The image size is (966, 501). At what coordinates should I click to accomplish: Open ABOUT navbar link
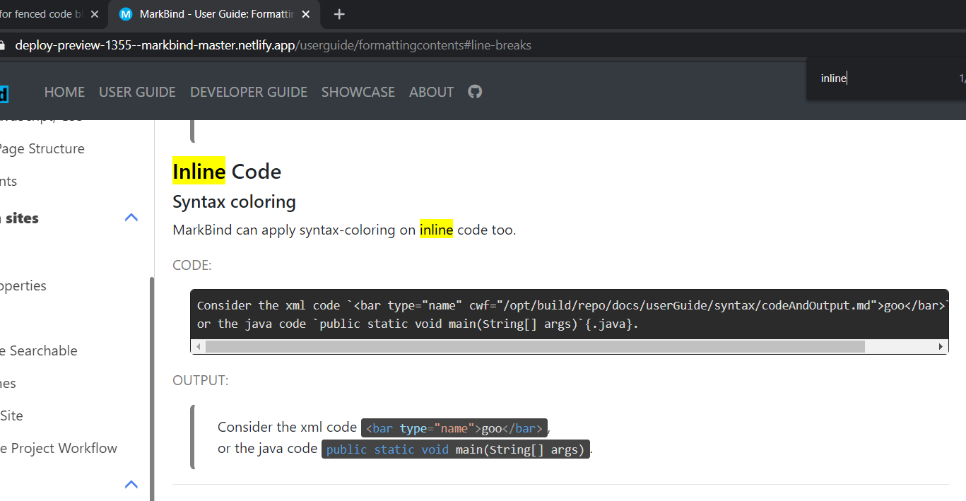431,92
